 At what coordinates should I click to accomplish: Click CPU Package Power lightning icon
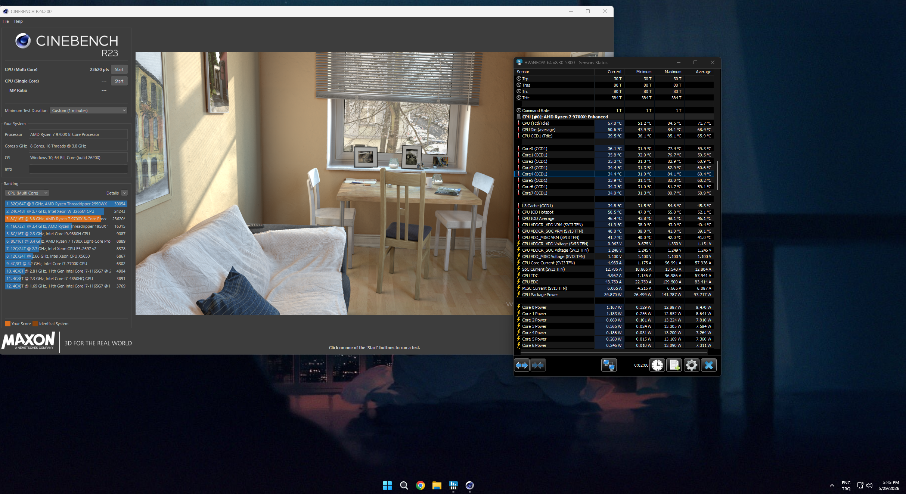tap(519, 294)
